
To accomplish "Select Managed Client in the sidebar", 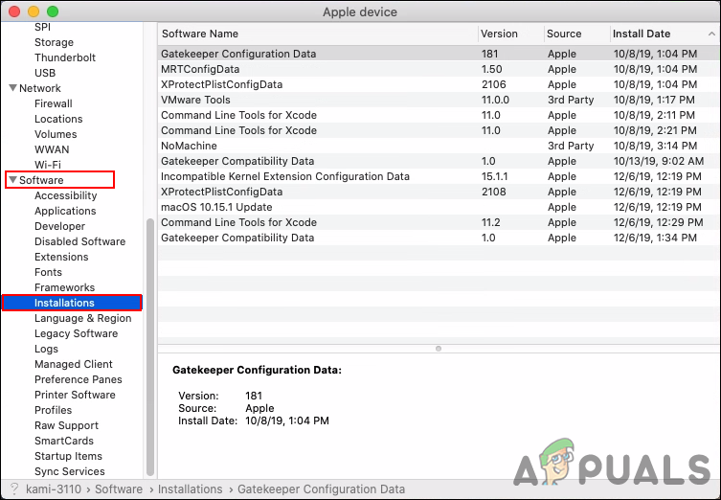I will (74, 364).
